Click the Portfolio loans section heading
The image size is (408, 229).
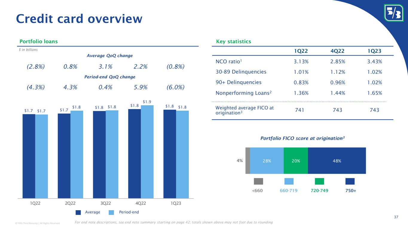pos(39,41)
